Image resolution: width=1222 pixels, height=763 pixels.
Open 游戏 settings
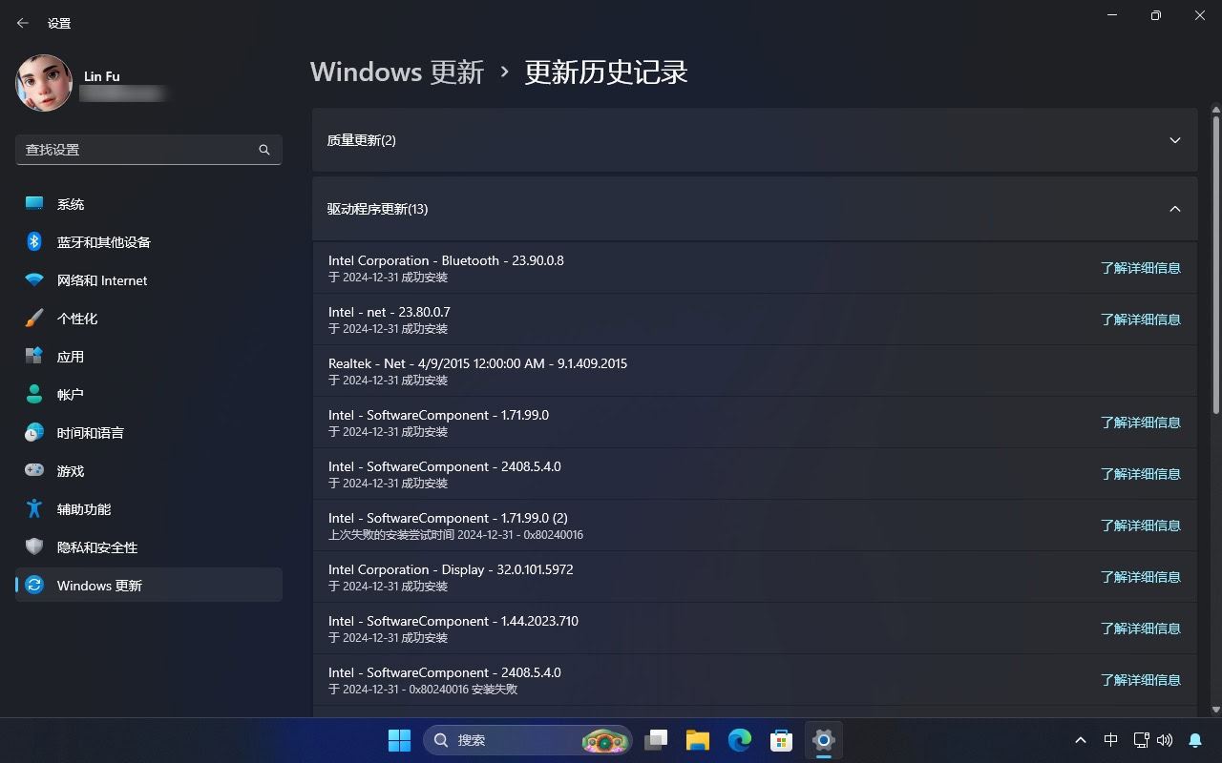pos(149,471)
